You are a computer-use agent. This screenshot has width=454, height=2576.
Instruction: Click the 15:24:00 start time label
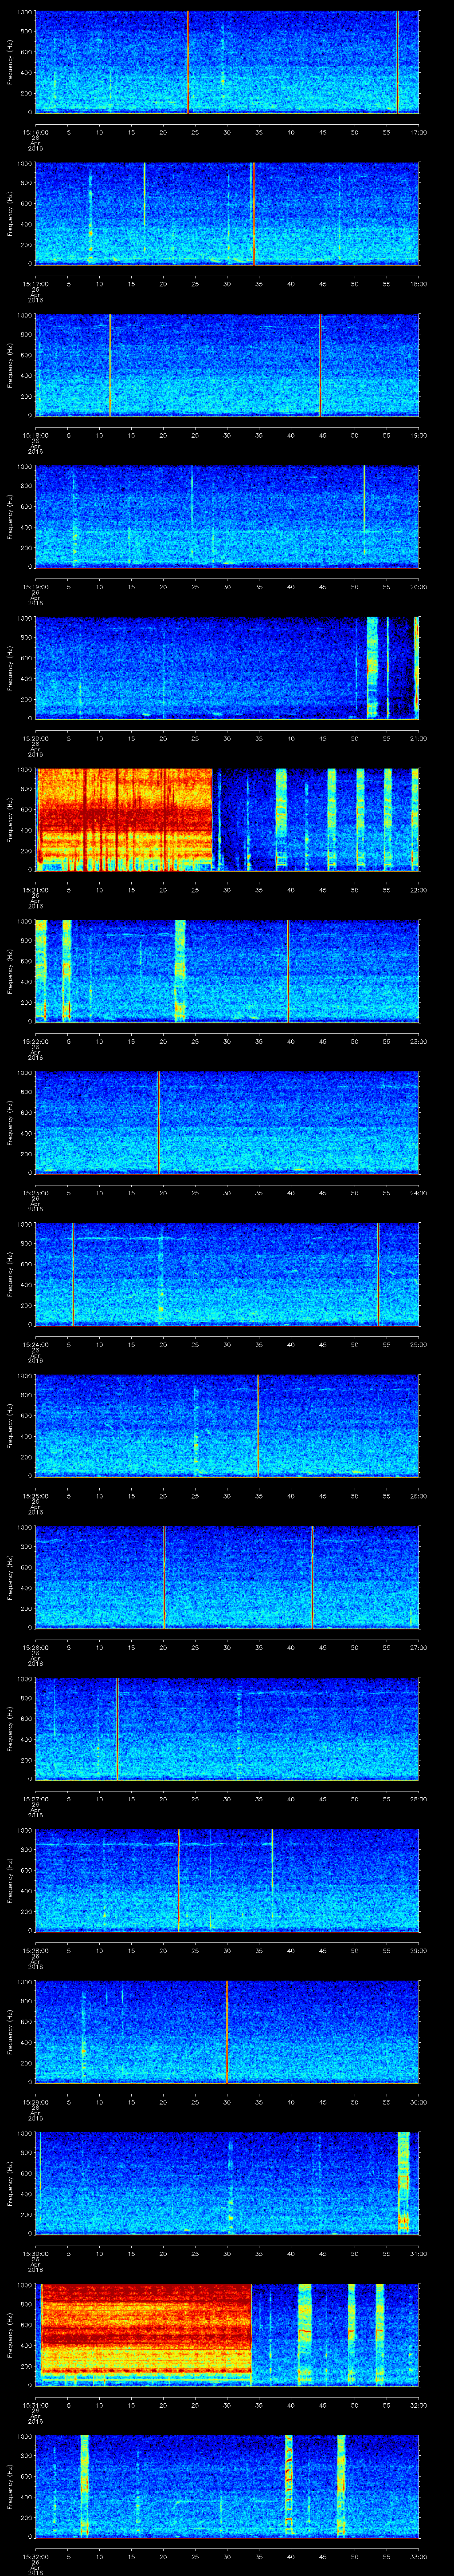[36, 1344]
